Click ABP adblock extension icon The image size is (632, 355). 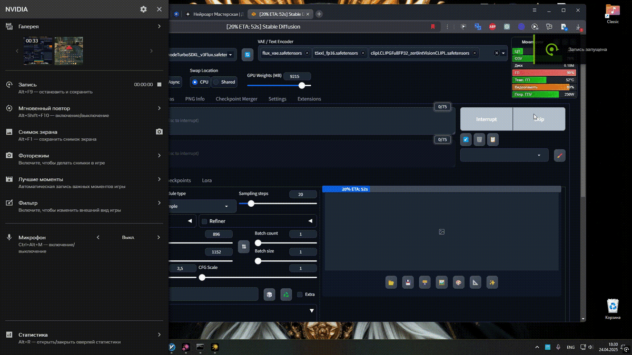(492, 26)
